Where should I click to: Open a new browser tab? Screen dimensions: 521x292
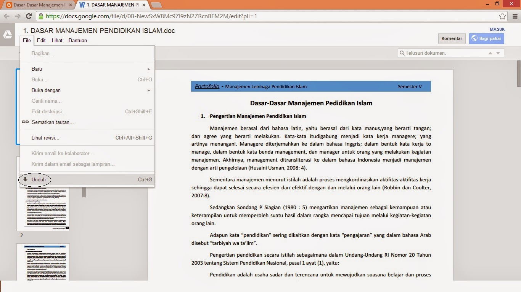[156, 5]
